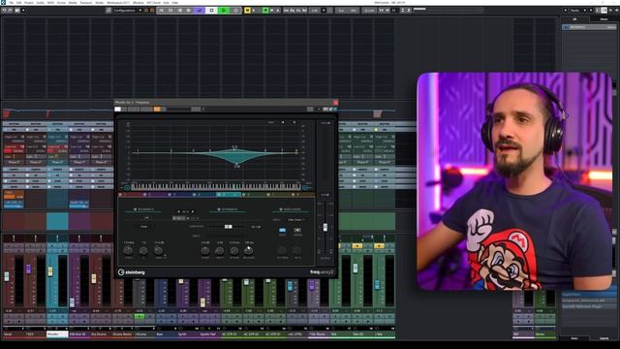Image resolution: width=620 pixels, height=349 pixels.
Task: Toggle the plugin bypass button in the plugin header
Action: click(118, 110)
